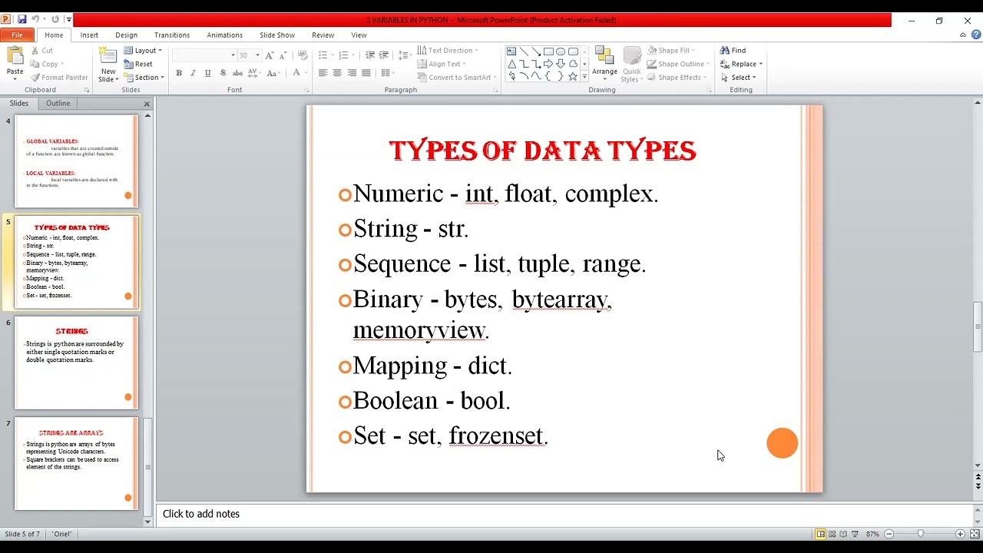Fit slide to current window

tap(975, 534)
